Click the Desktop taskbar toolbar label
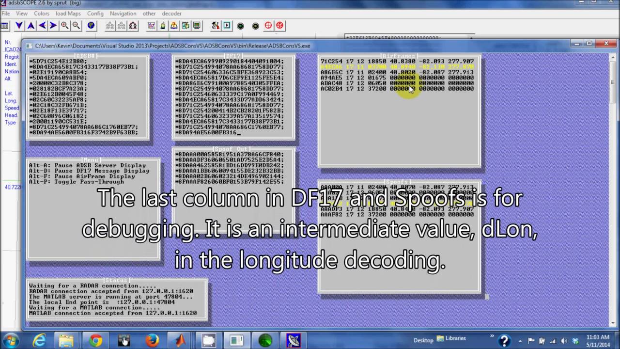 423,340
